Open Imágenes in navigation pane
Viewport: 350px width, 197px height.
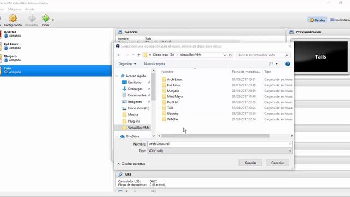point(135,102)
